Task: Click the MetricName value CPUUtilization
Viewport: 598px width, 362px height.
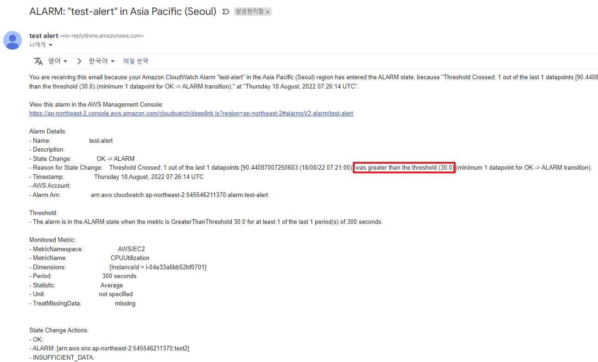Action: click(130, 258)
